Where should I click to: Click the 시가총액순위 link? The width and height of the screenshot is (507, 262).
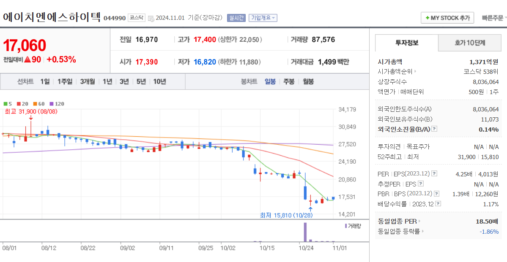click(x=395, y=72)
